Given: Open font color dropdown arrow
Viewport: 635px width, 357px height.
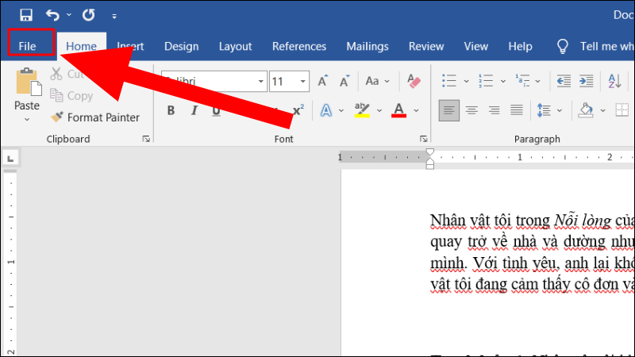Looking at the screenshot, I should pos(416,110).
